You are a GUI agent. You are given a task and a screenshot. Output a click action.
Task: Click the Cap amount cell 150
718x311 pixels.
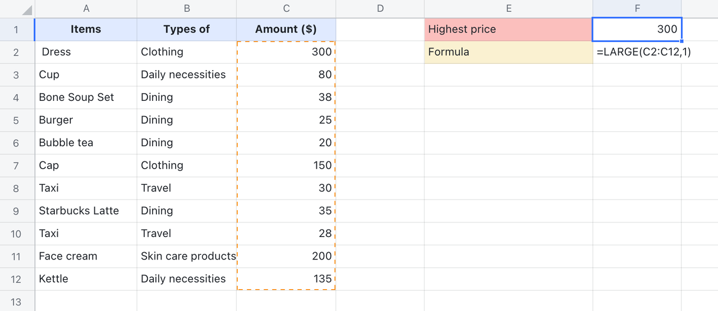pyautogui.click(x=286, y=166)
